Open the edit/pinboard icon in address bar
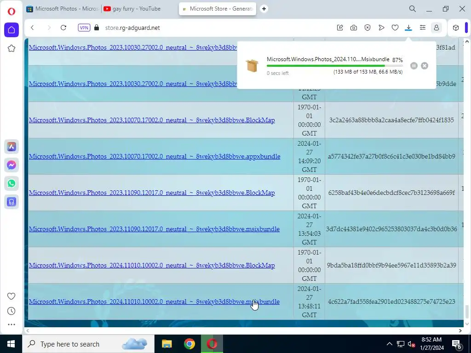471x353 pixels. (340, 28)
